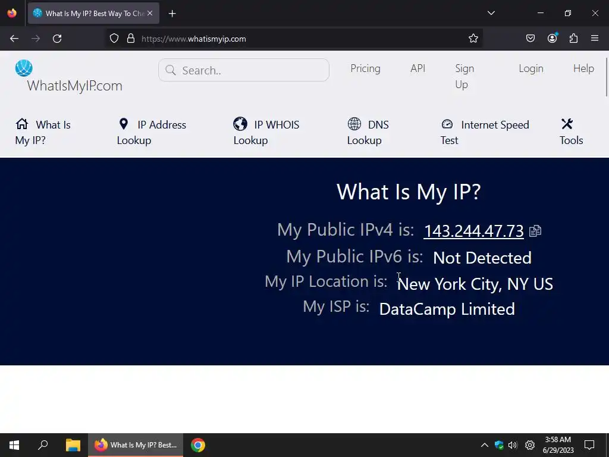Click the page vertical scrollbar
Image resolution: width=609 pixels, height=457 pixels.
tap(606, 77)
